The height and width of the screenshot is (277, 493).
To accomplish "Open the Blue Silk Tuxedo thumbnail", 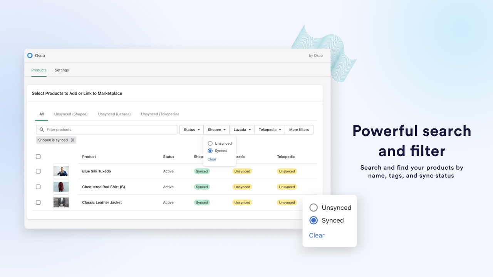I will click(61, 171).
